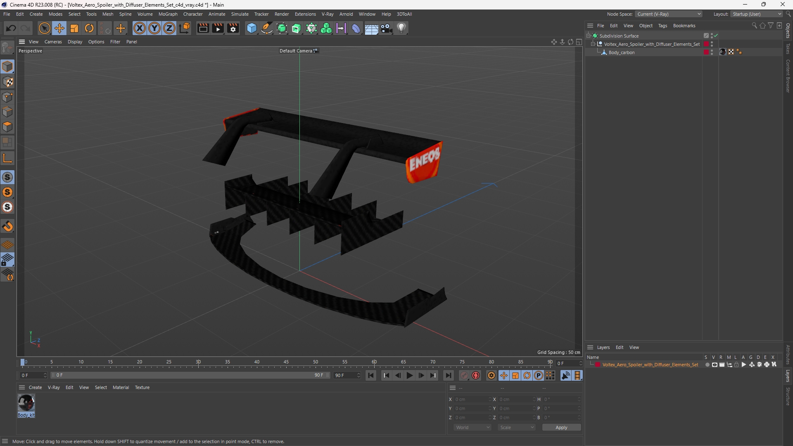Collapse Subdivision Surface tree item

pyautogui.click(x=589, y=36)
